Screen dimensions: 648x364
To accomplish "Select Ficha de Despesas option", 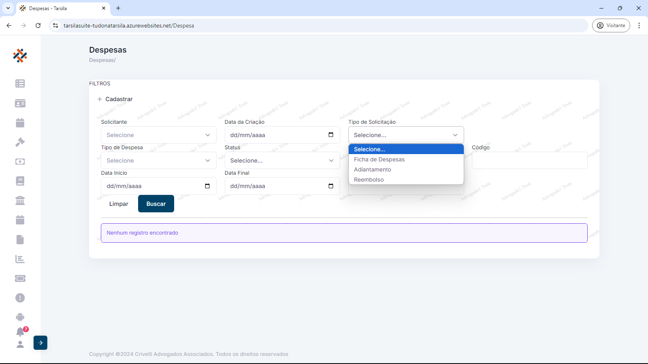I will (379, 159).
